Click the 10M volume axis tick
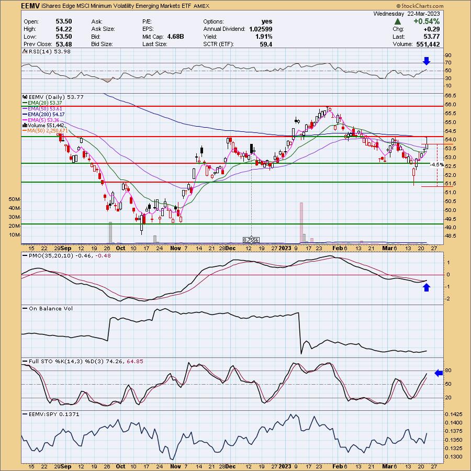Screen dimensions: 471x471 (x=14, y=234)
